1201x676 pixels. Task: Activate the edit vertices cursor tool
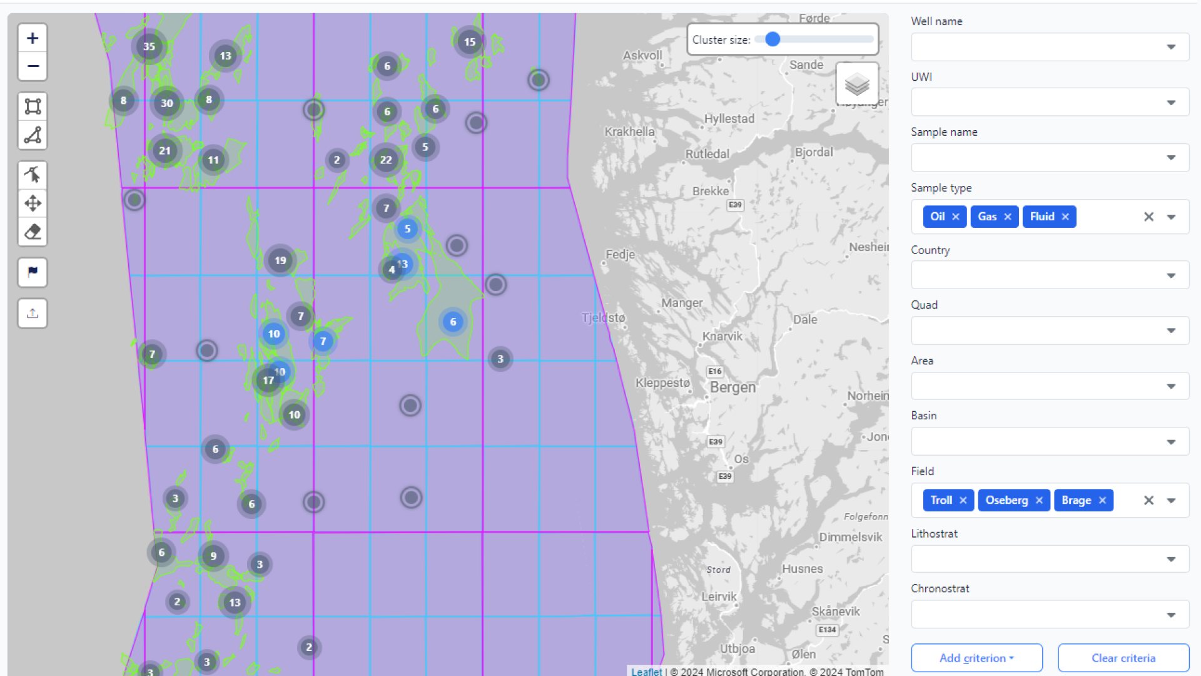click(33, 175)
